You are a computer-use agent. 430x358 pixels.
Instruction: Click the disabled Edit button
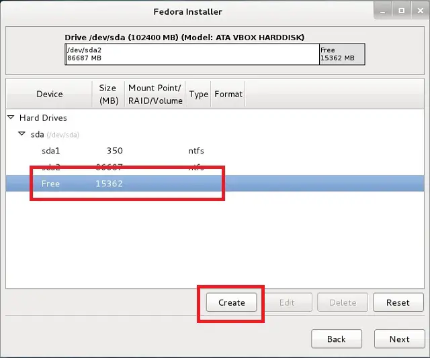click(287, 302)
